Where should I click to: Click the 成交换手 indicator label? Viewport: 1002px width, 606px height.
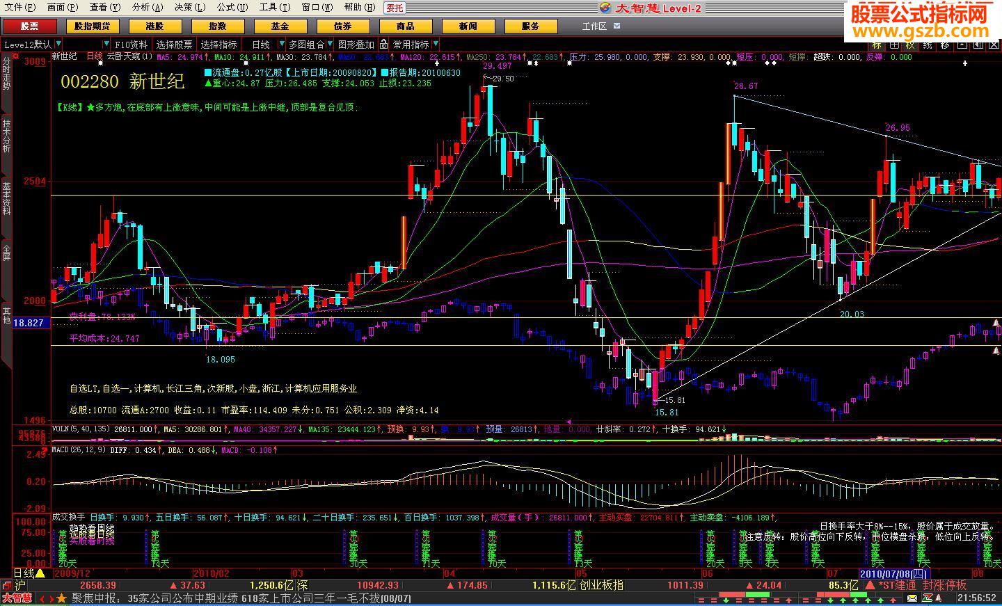point(68,518)
